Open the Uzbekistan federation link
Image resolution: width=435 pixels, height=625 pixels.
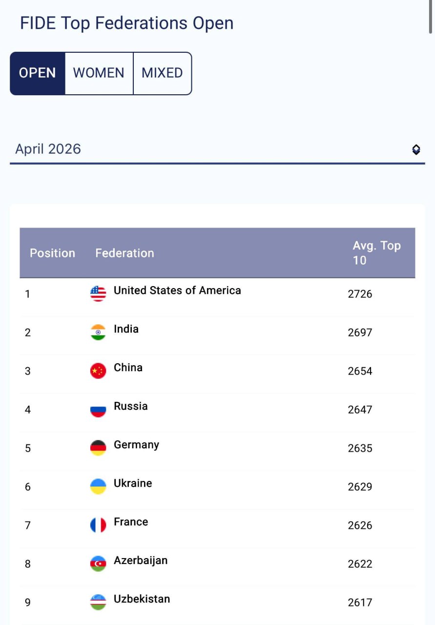142,599
